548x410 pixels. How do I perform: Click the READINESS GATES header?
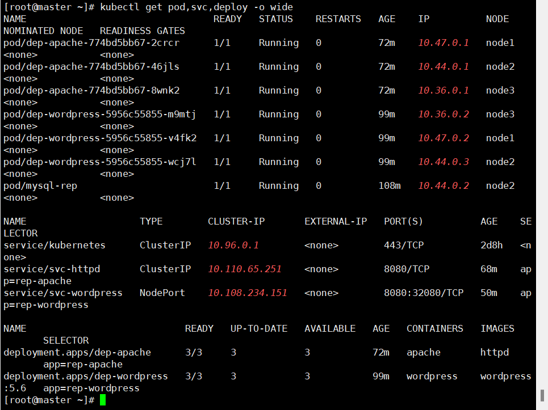tap(142, 31)
